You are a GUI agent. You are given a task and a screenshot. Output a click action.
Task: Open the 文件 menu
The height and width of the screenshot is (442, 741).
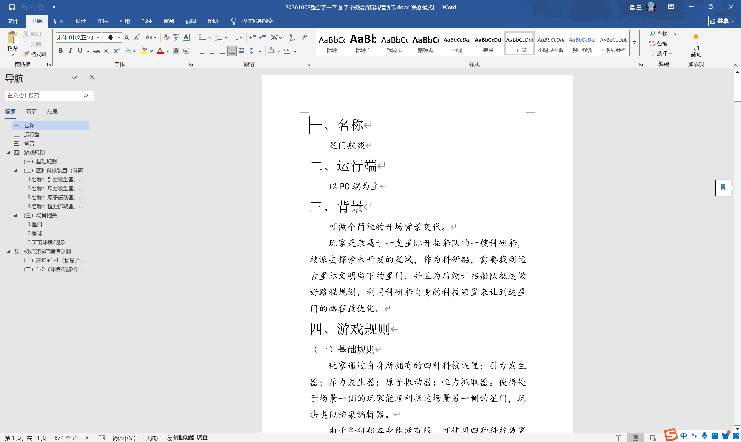tap(12, 21)
